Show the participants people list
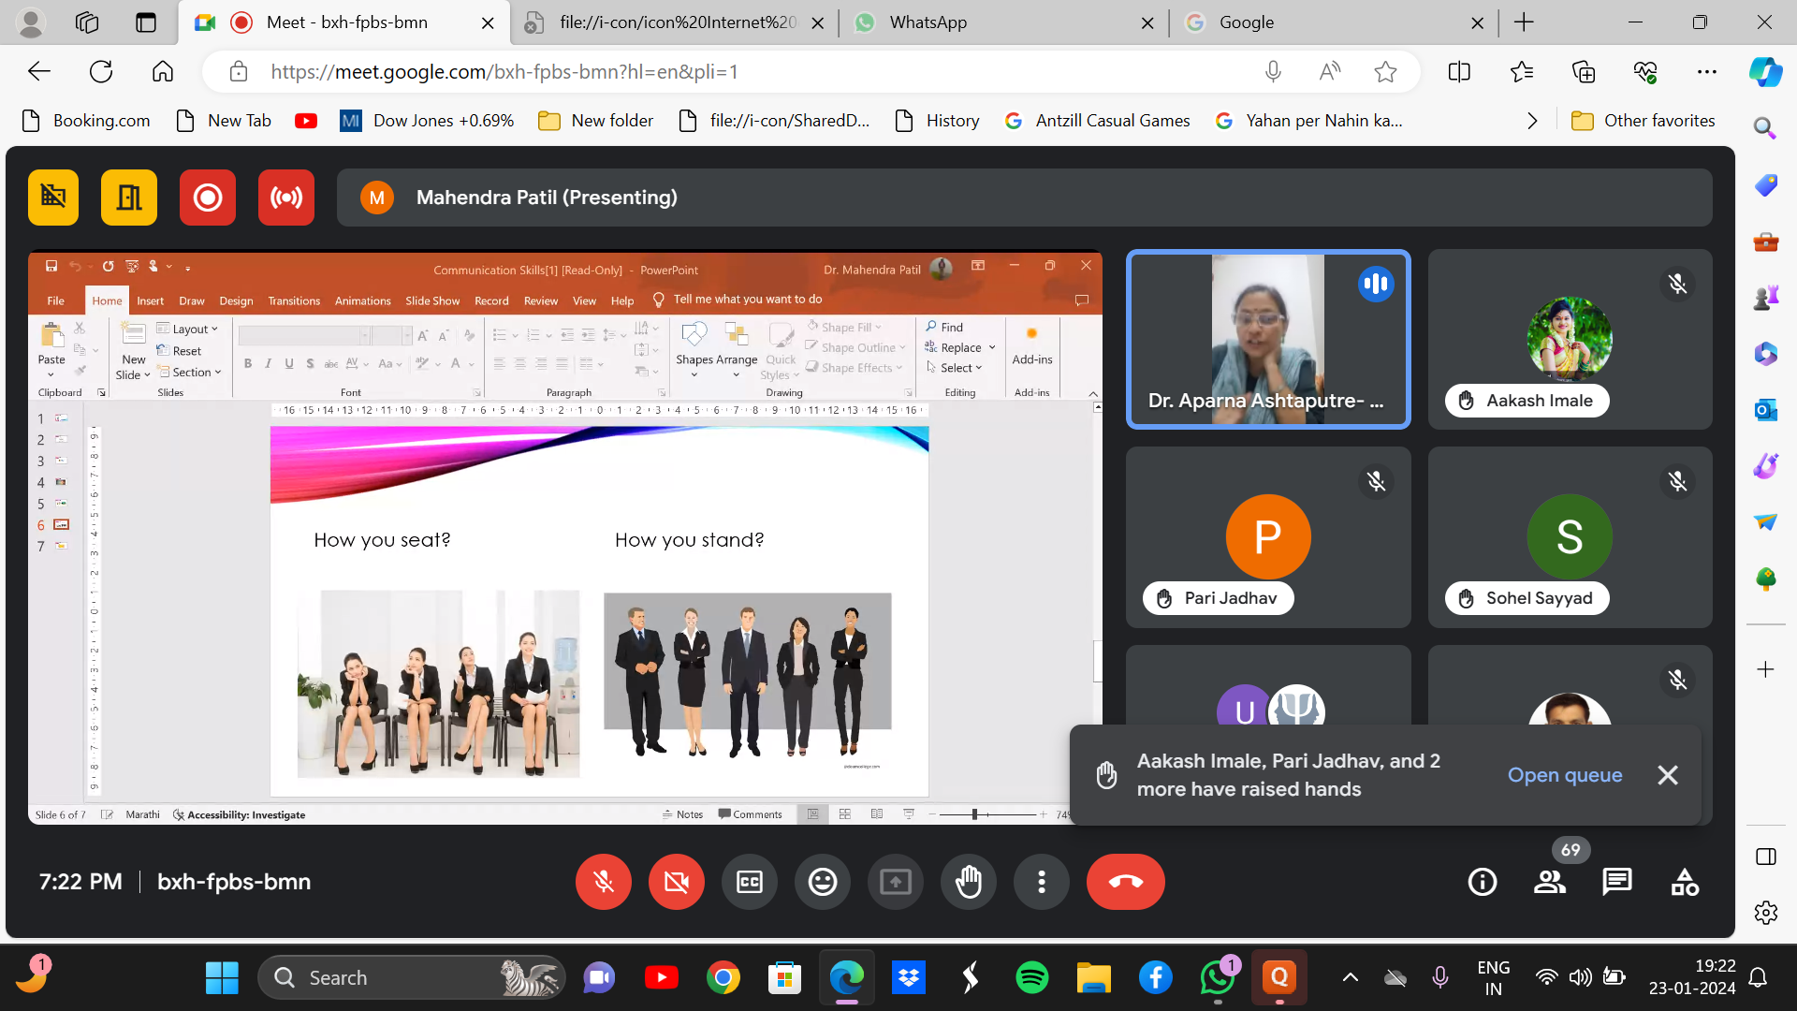This screenshot has height=1011, width=1797. click(1550, 882)
